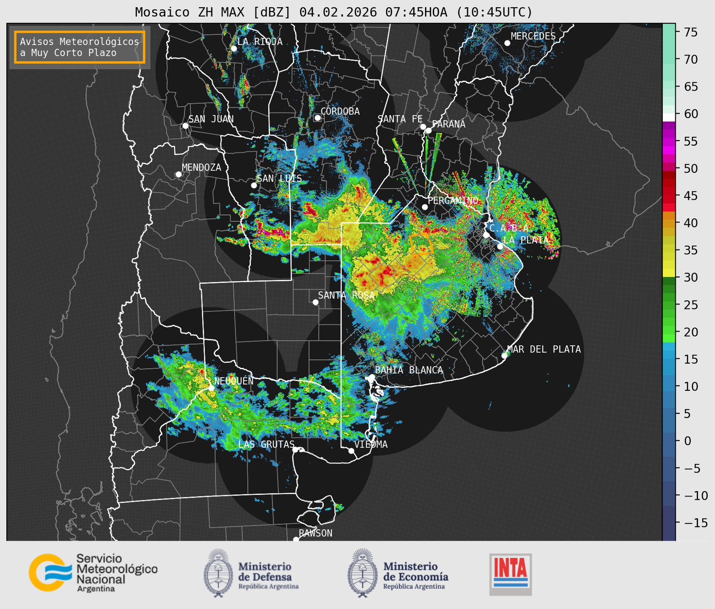Click the orange warning polygon near Pergamino
This screenshot has width=715, height=609.
click(420, 244)
